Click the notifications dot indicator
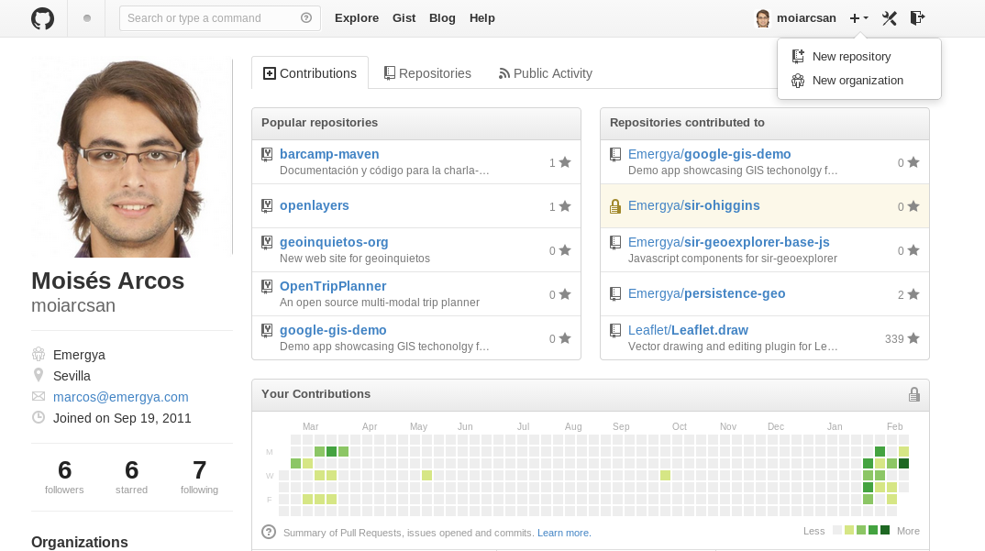 pyautogui.click(x=87, y=18)
